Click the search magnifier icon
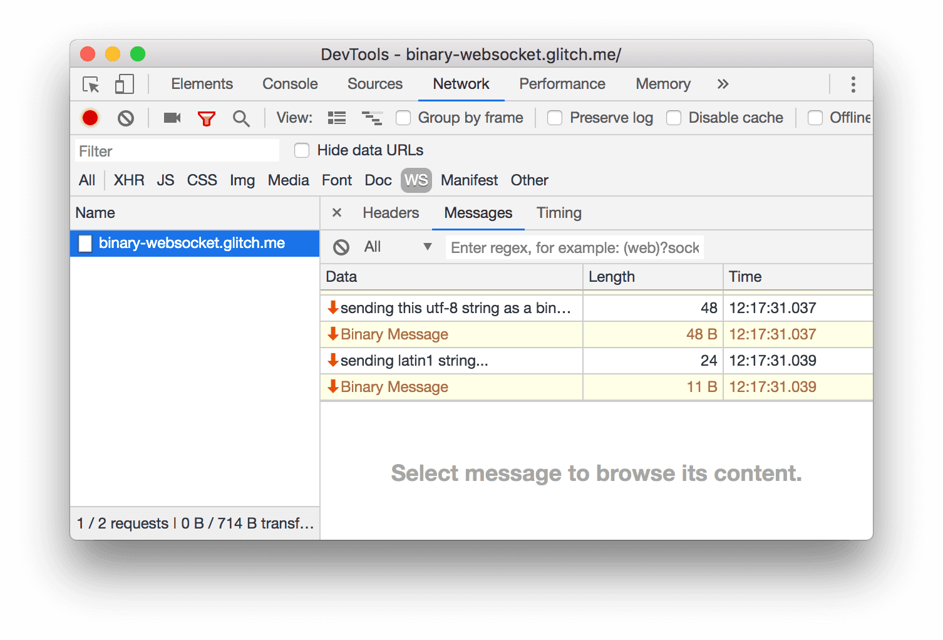This screenshot has height=640, width=943. [241, 118]
